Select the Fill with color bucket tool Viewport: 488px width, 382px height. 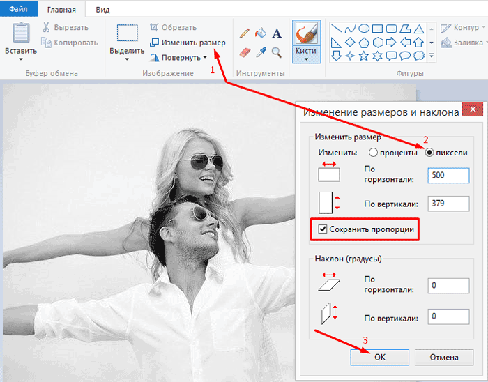tap(261, 33)
